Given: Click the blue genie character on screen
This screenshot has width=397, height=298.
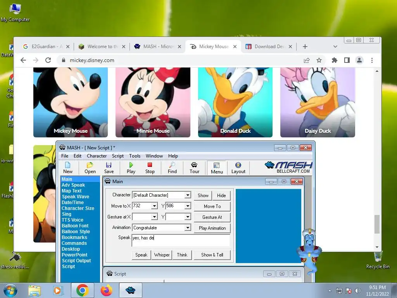Looking at the screenshot, I should point(309,251).
